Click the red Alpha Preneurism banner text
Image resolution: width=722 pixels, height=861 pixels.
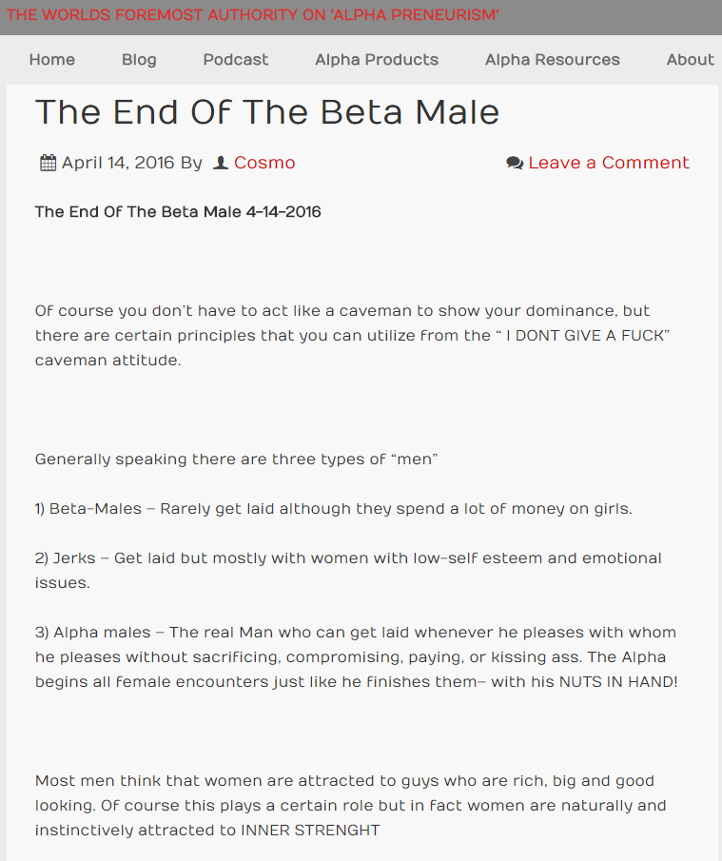[253, 15]
